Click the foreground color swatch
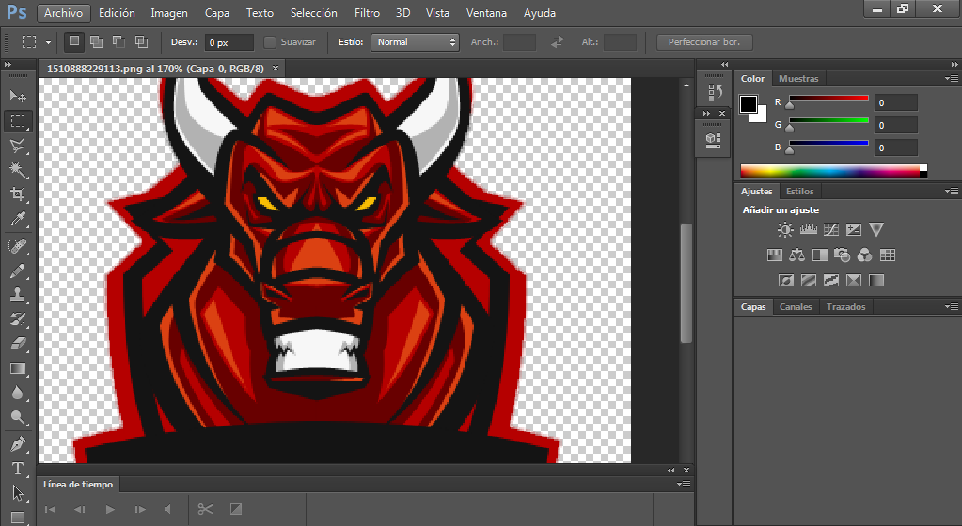The width and height of the screenshot is (962, 526). tap(748, 104)
